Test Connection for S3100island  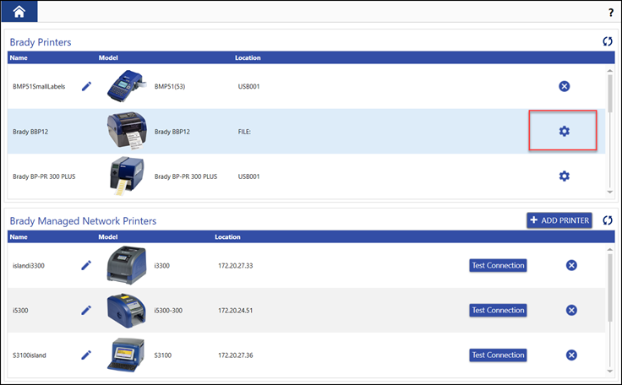(x=498, y=355)
